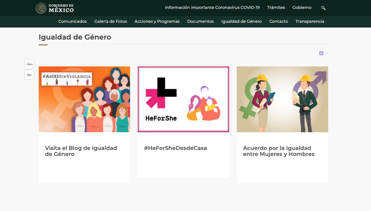Open Transparencia page

[x=310, y=22]
